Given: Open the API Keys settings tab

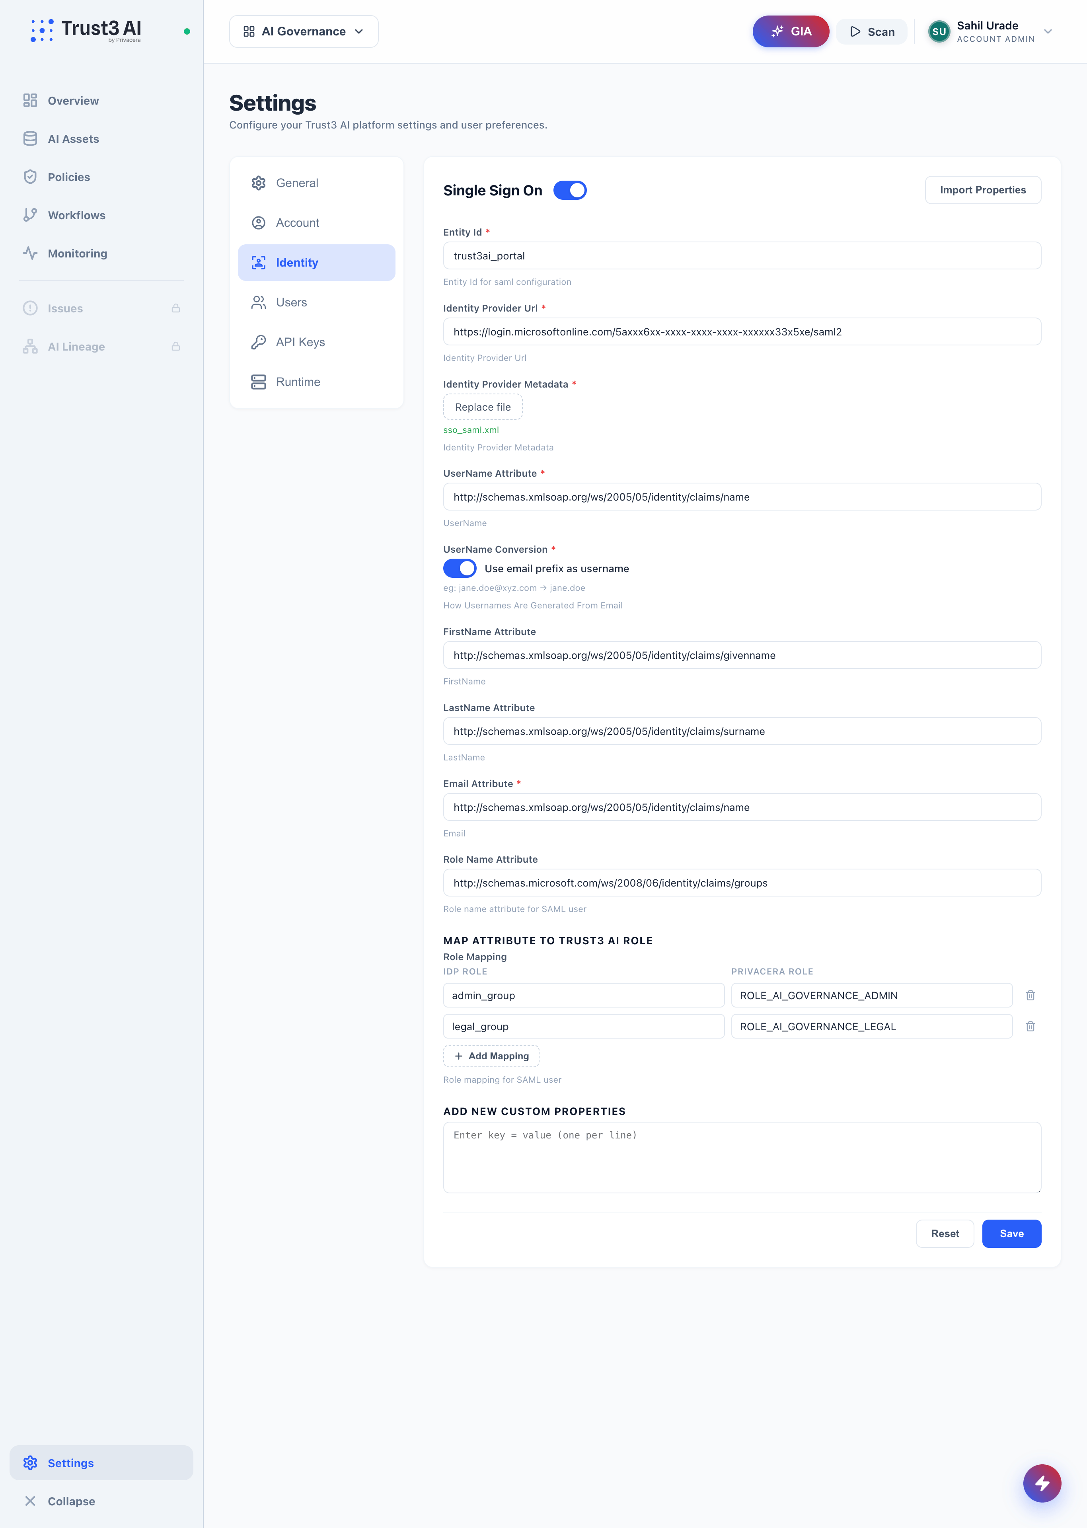Looking at the screenshot, I should (316, 342).
